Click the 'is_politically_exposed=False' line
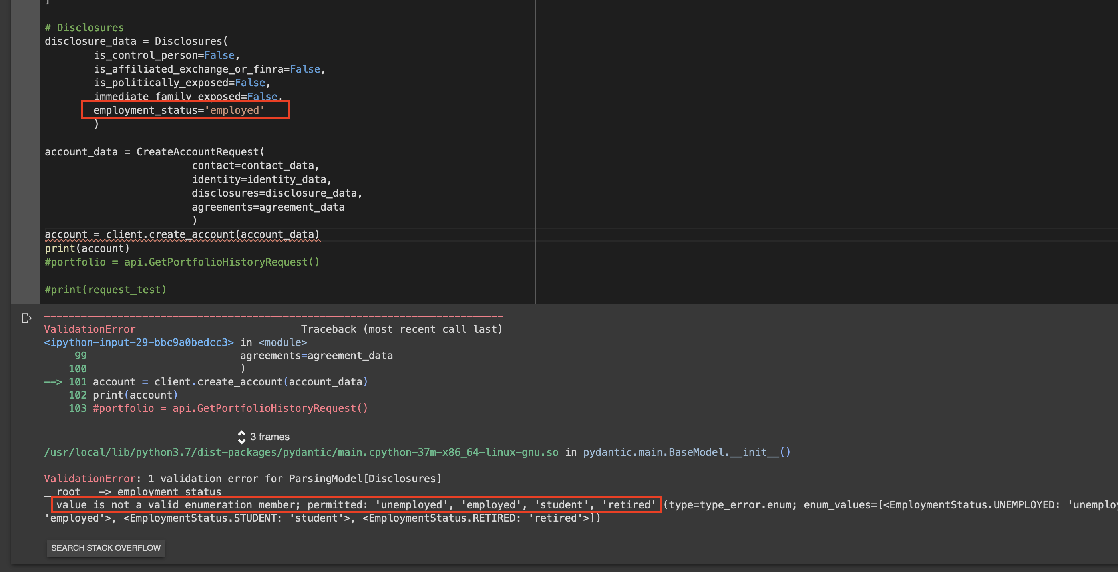This screenshot has height=572, width=1118. [182, 82]
